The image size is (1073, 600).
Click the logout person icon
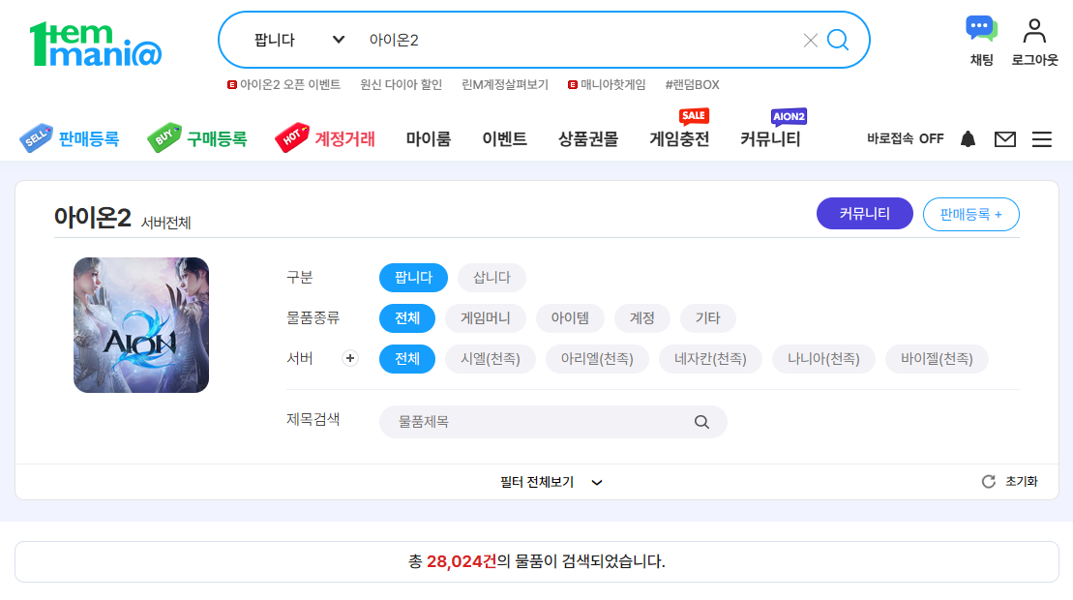click(1034, 31)
